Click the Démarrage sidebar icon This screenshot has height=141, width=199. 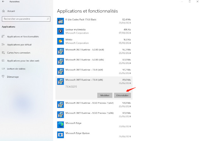pyautogui.click(x=3, y=77)
